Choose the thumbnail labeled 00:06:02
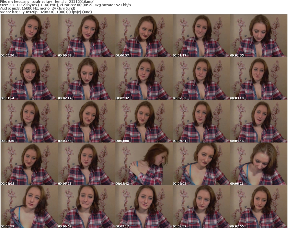The width and height of the screenshot is (288, 228). pyautogui.click(x=201, y=164)
